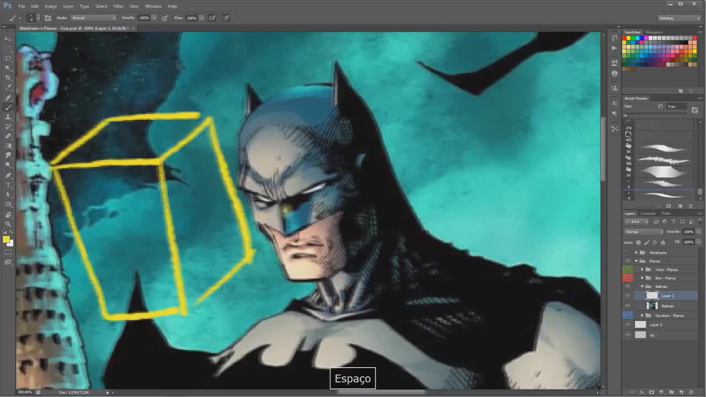Open the Filter menu

(119, 6)
